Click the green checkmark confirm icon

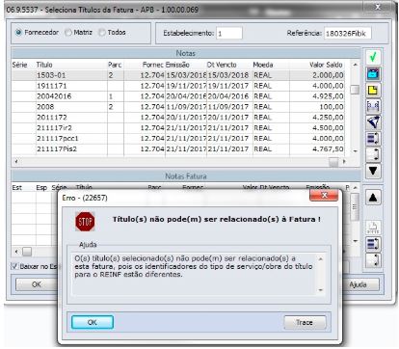(373, 58)
